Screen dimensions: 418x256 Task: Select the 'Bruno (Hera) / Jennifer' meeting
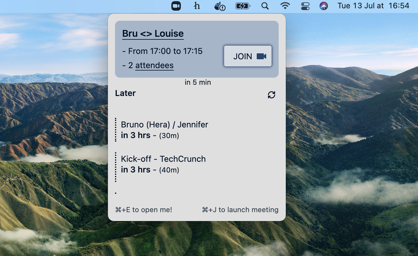165,124
